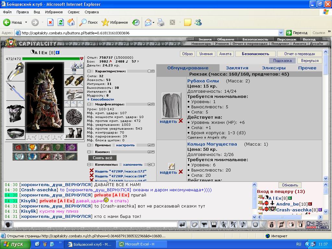332x249 pixels.
Task: Click the green HP bar 472/472
Action: (x=51, y=59)
